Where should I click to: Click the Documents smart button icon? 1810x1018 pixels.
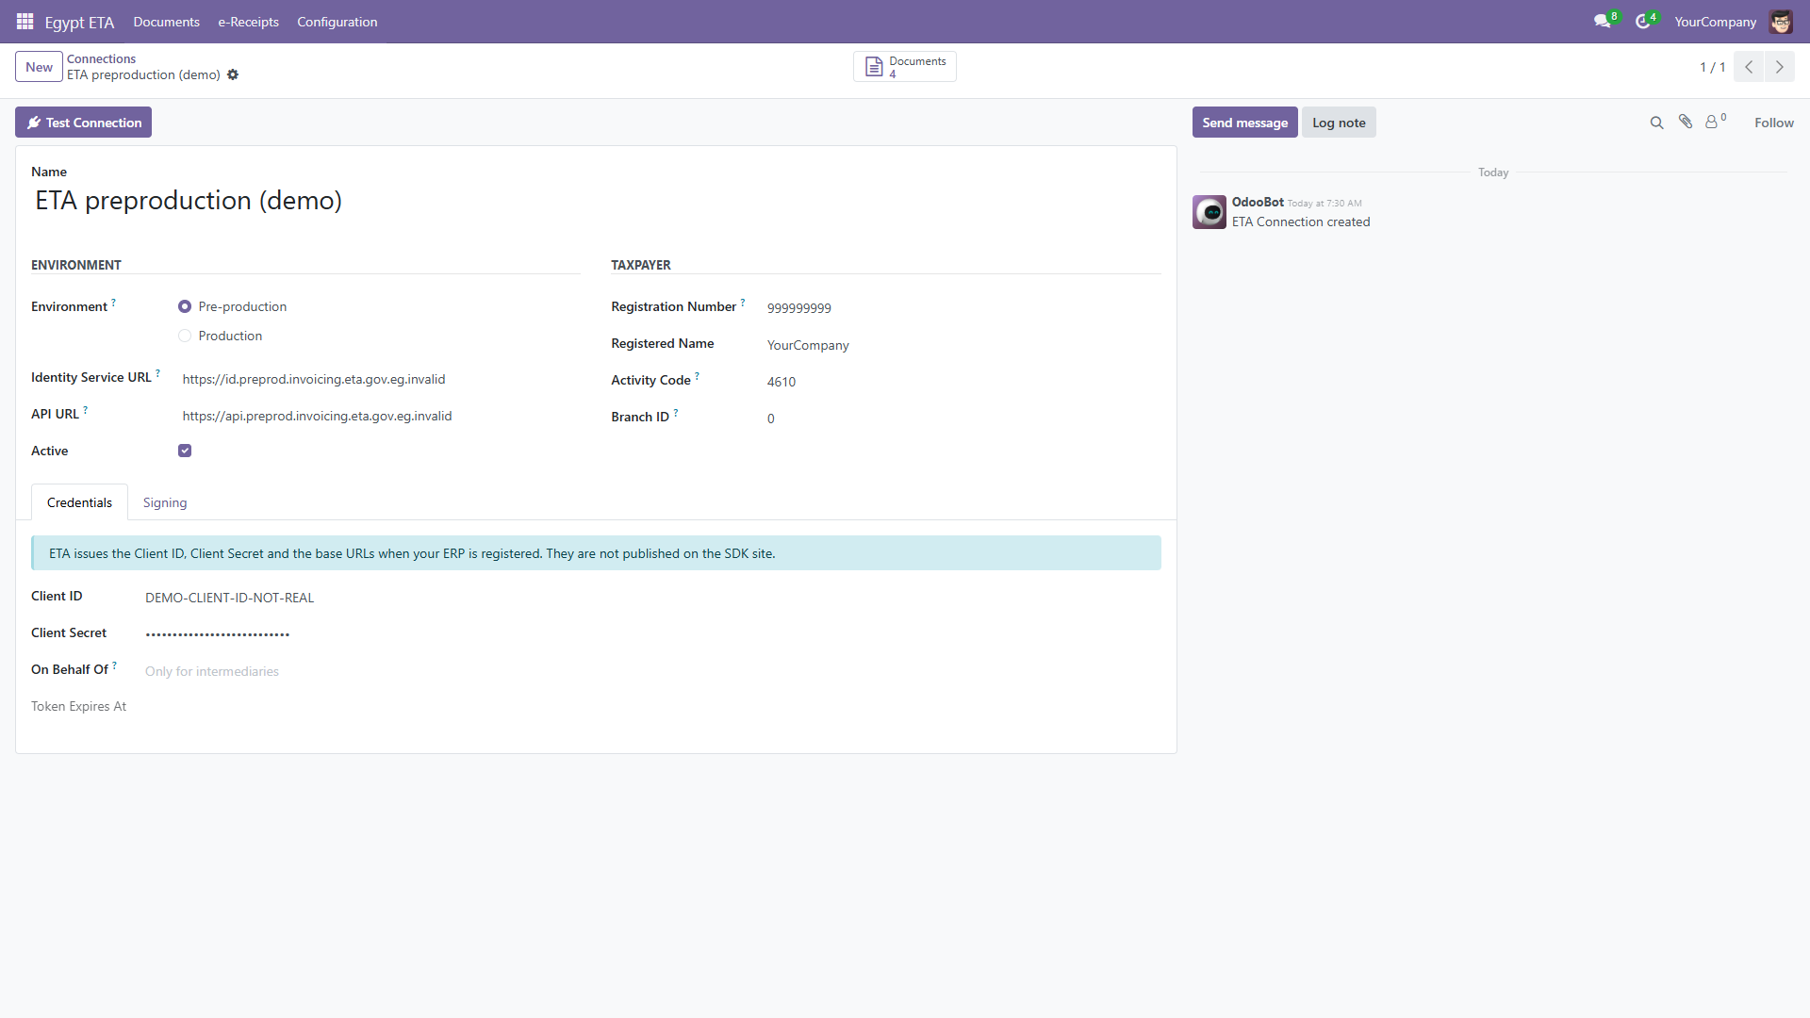(874, 67)
